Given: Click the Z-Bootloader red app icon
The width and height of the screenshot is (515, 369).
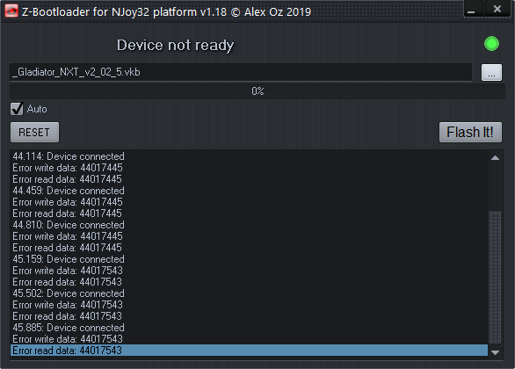Looking at the screenshot, I should tap(11, 11).
